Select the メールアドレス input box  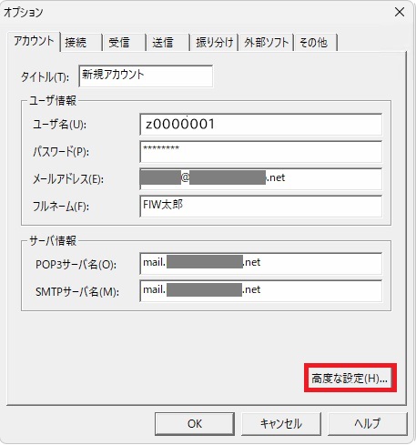(x=261, y=178)
